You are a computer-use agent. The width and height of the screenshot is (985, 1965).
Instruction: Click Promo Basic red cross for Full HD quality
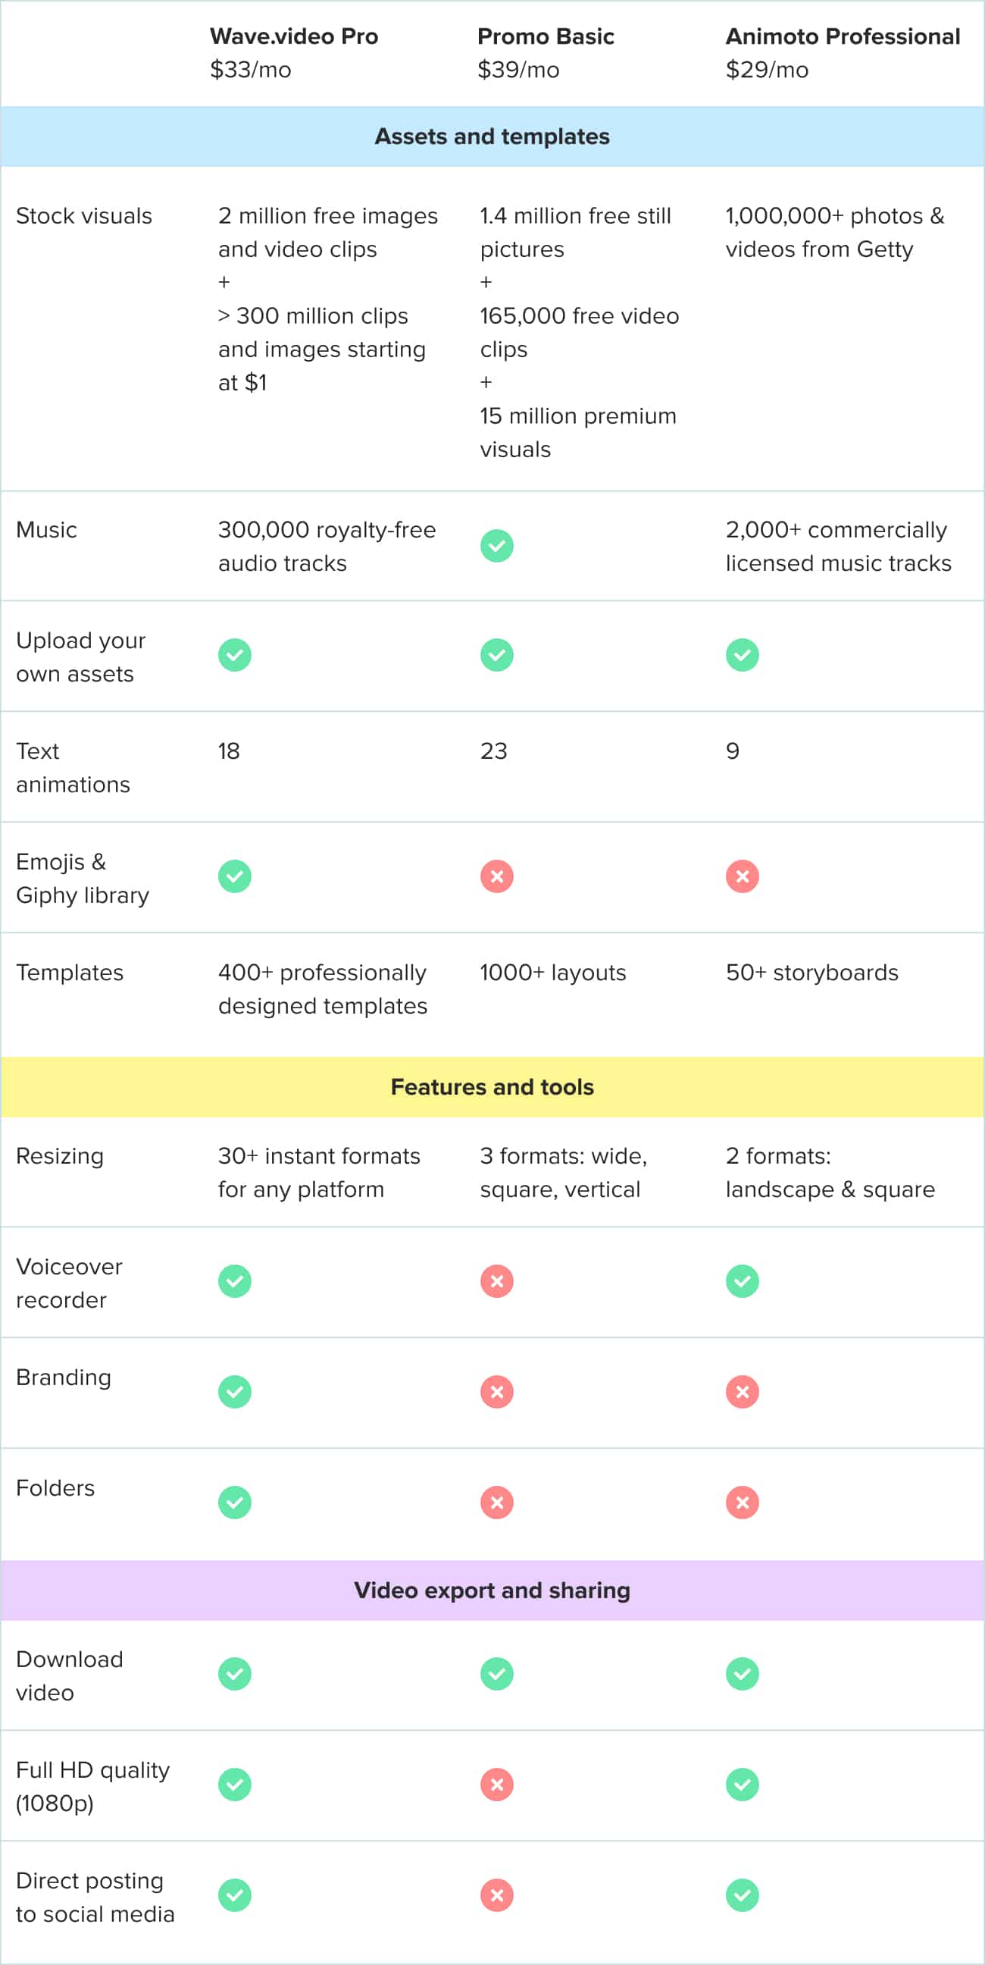pyautogui.click(x=496, y=1785)
